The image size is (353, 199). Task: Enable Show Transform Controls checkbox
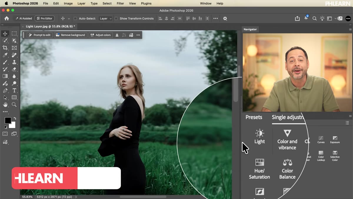tap(116, 18)
